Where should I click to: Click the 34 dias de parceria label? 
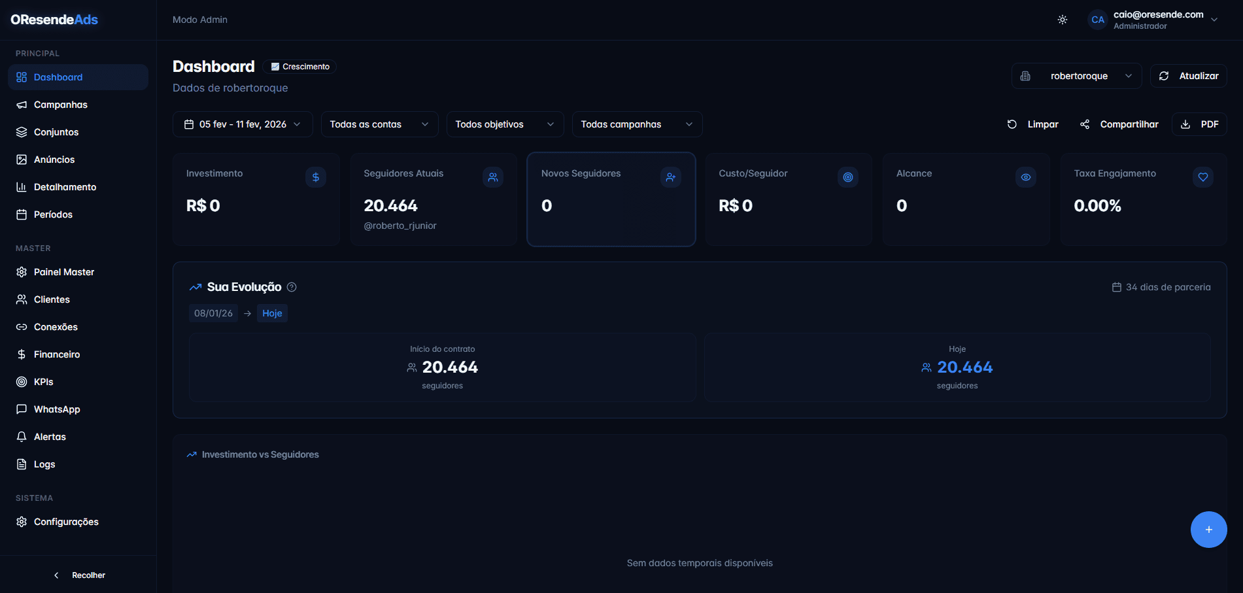pyautogui.click(x=1161, y=287)
